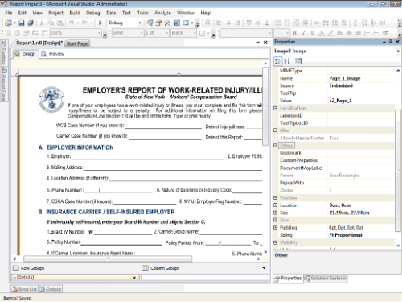
Task: Open the Toolbox side tab
Action: [4, 52]
